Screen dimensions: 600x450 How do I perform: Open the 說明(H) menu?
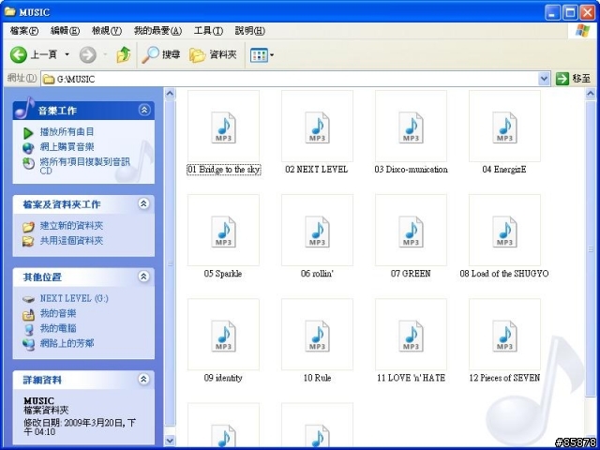pyautogui.click(x=250, y=31)
